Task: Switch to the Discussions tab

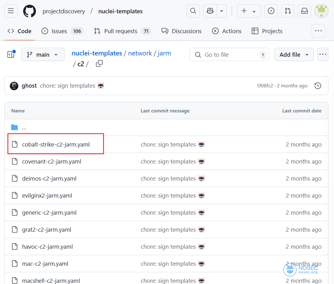Action: pos(181,31)
